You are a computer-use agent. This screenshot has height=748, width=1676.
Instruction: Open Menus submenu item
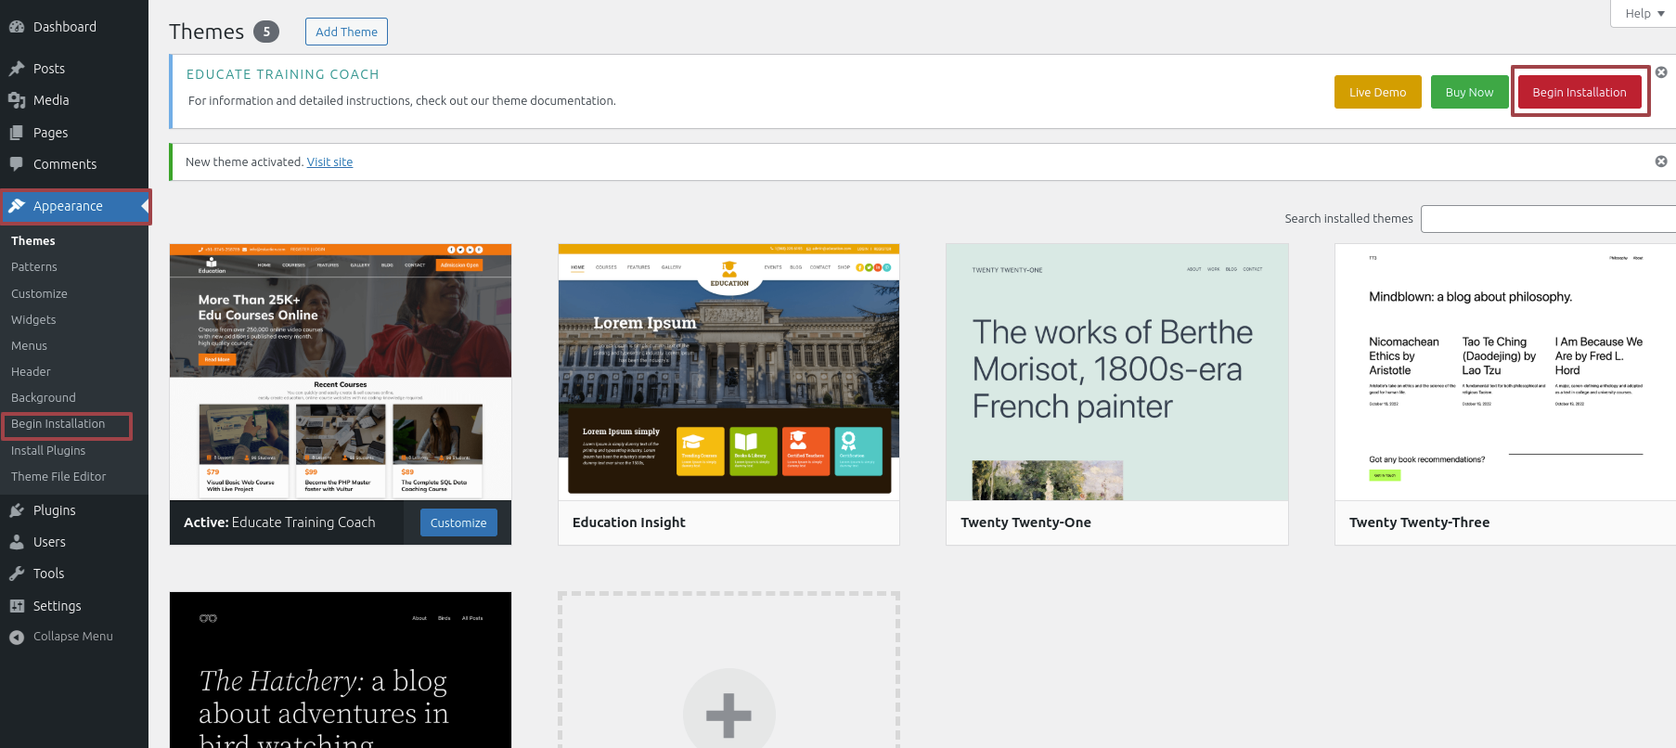[29, 345]
